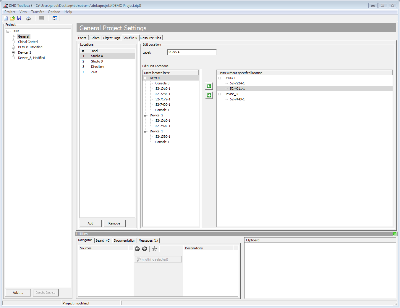Collapse DEMO1 under Units located here
The width and height of the screenshot is (400, 308).
(145, 78)
